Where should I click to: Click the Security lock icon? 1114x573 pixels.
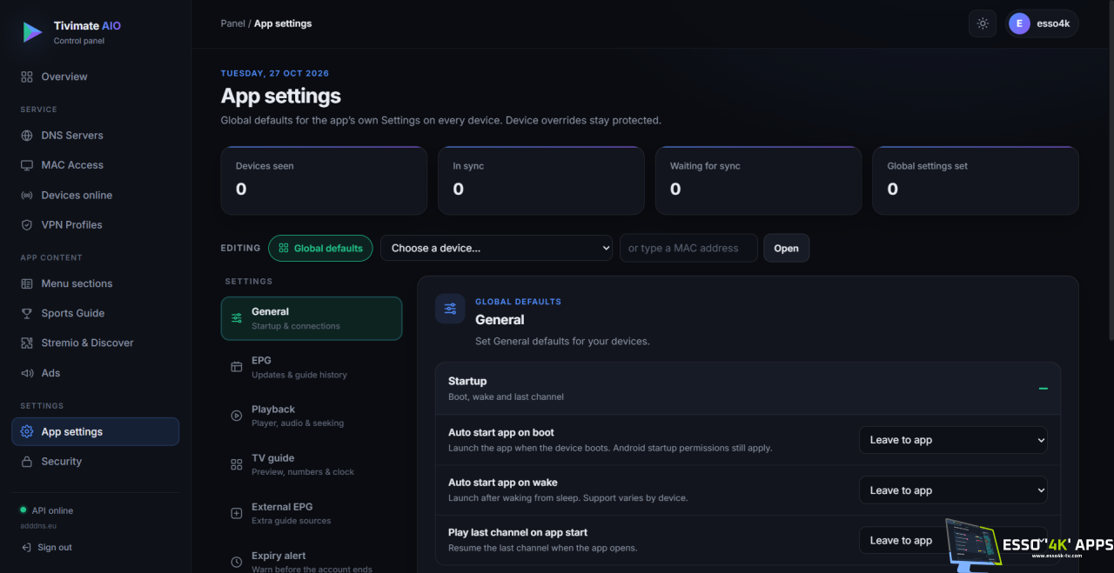click(27, 462)
